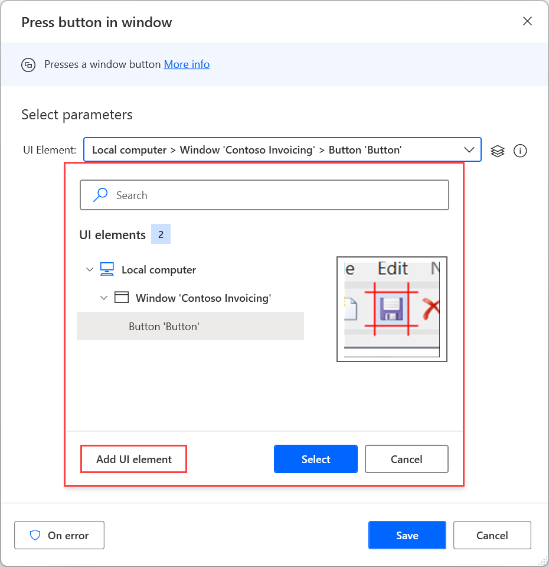Click the Contoso Invoicing window icon

coord(121,298)
